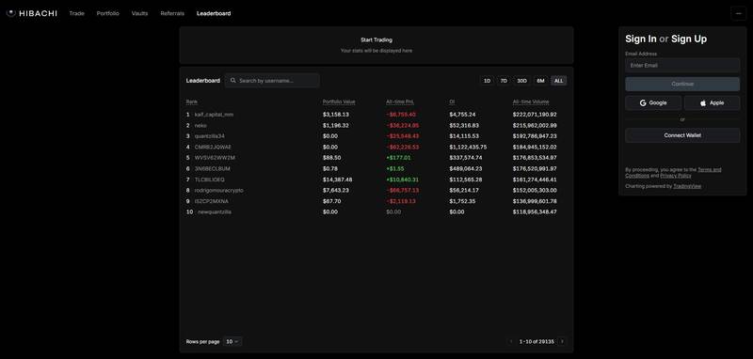
Task: Open the Trade page
Action: tap(76, 13)
